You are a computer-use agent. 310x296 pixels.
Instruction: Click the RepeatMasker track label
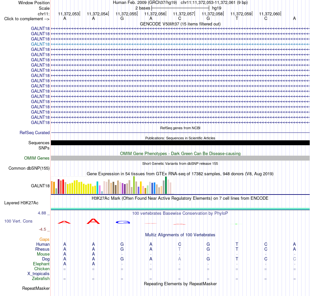(x=36, y=288)
